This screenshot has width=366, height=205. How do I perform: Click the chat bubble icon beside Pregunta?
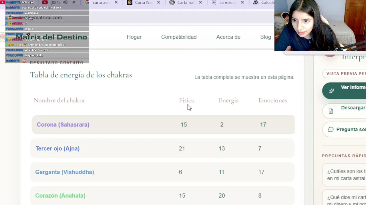coord(331,130)
